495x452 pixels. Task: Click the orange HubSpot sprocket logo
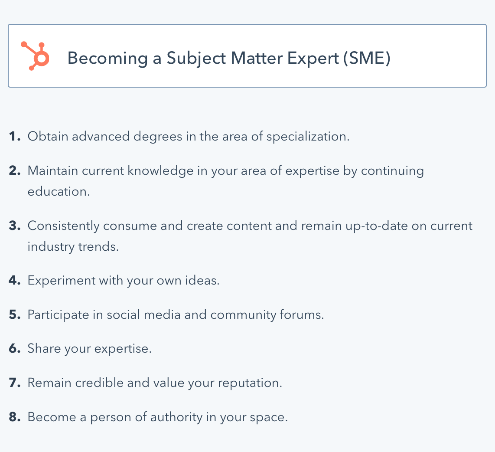pos(35,56)
